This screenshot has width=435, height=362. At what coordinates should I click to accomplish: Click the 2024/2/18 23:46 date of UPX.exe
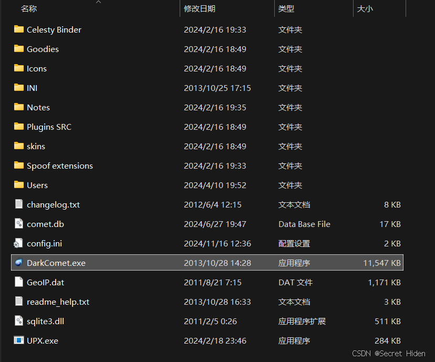tap(215, 340)
